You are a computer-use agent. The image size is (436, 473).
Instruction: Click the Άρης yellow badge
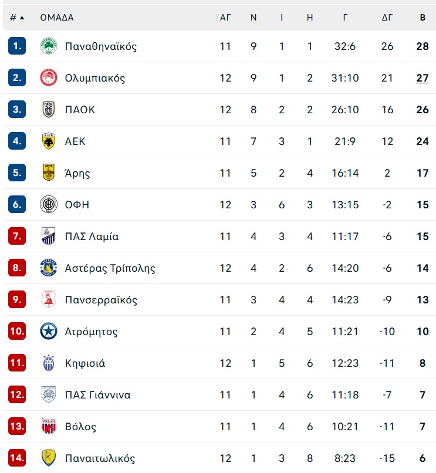click(x=49, y=173)
